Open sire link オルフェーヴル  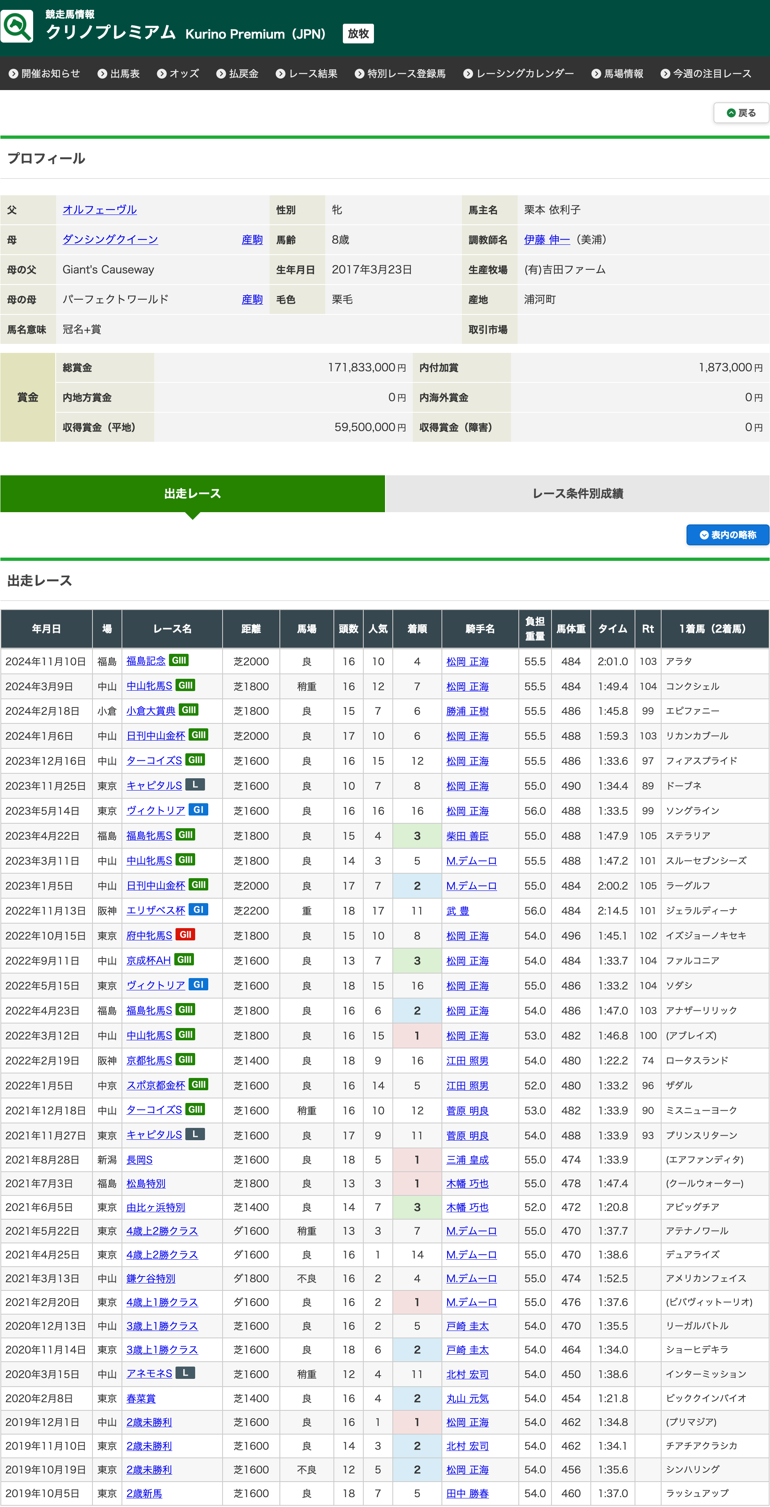pos(100,210)
